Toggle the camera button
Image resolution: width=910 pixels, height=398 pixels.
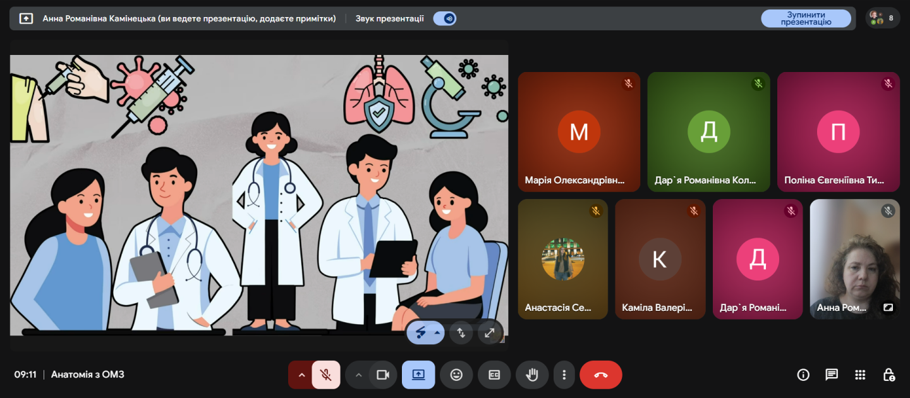tap(382, 375)
